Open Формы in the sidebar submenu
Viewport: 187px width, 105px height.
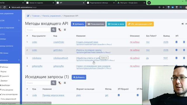click(3, 71)
